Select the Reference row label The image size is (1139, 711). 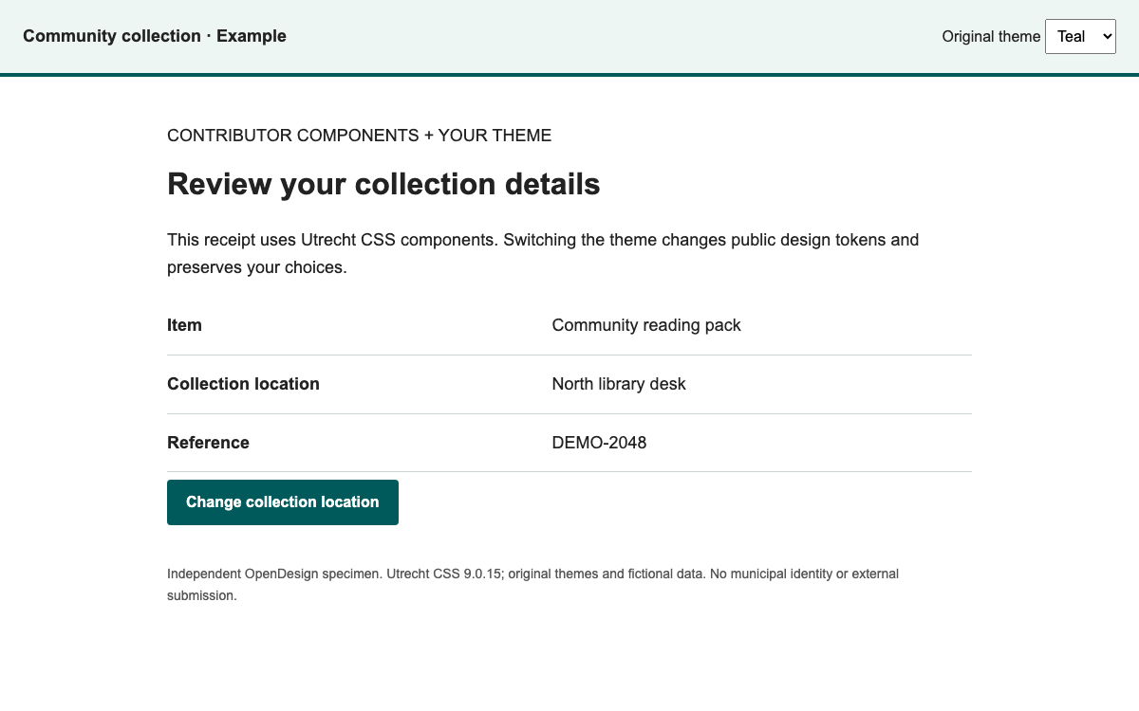point(208,443)
